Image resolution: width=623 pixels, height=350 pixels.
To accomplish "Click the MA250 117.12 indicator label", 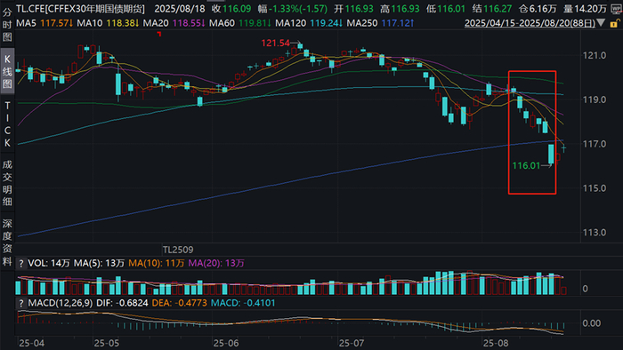I will [380, 23].
